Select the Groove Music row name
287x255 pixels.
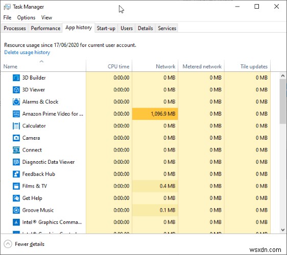click(x=38, y=210)
